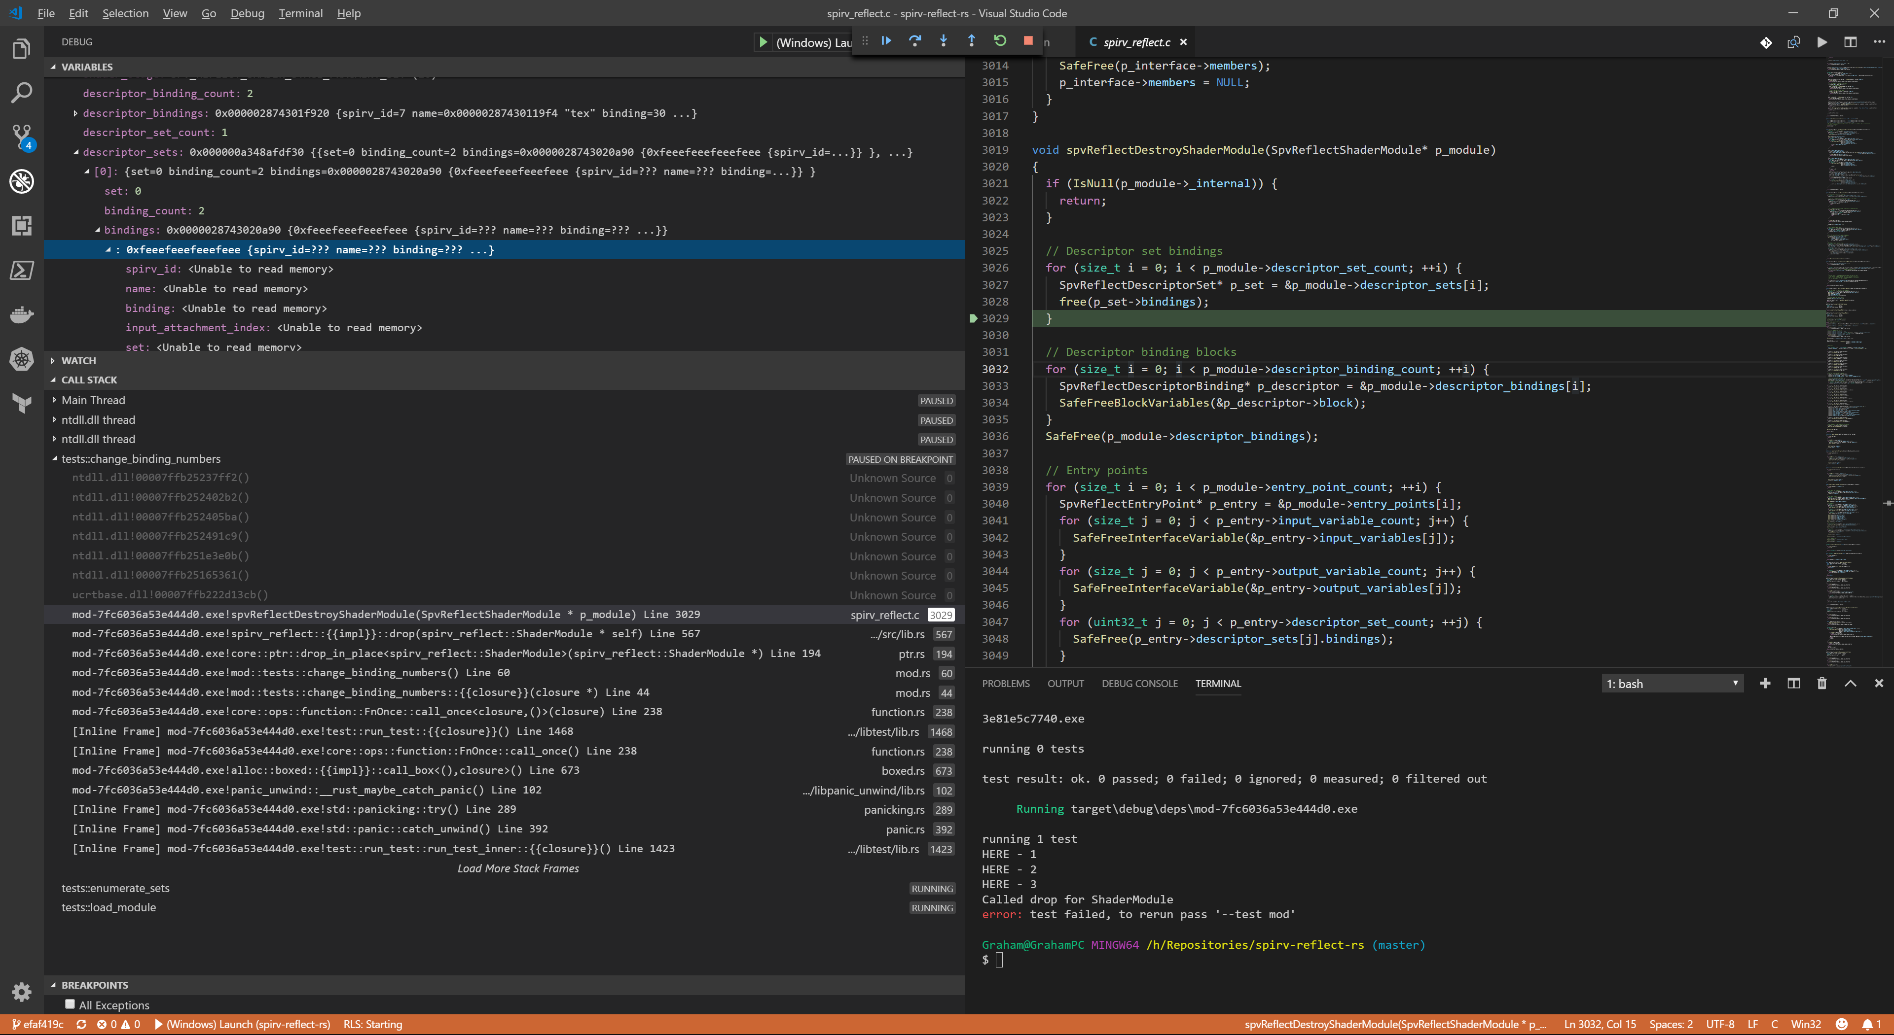The width and height of the screenshot is (1894, 1035).
Task: Split the terminal panel
Action: [1793, 683]
